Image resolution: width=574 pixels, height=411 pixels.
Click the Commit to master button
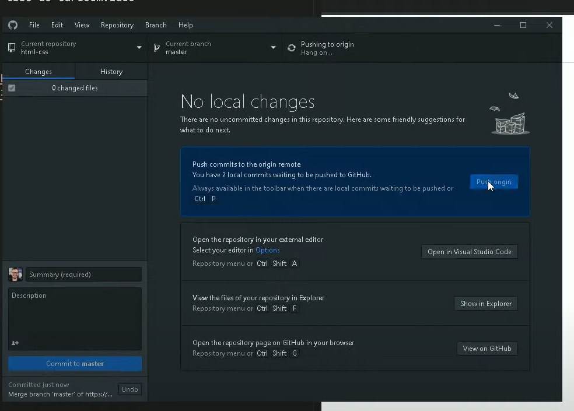(75, 364)
